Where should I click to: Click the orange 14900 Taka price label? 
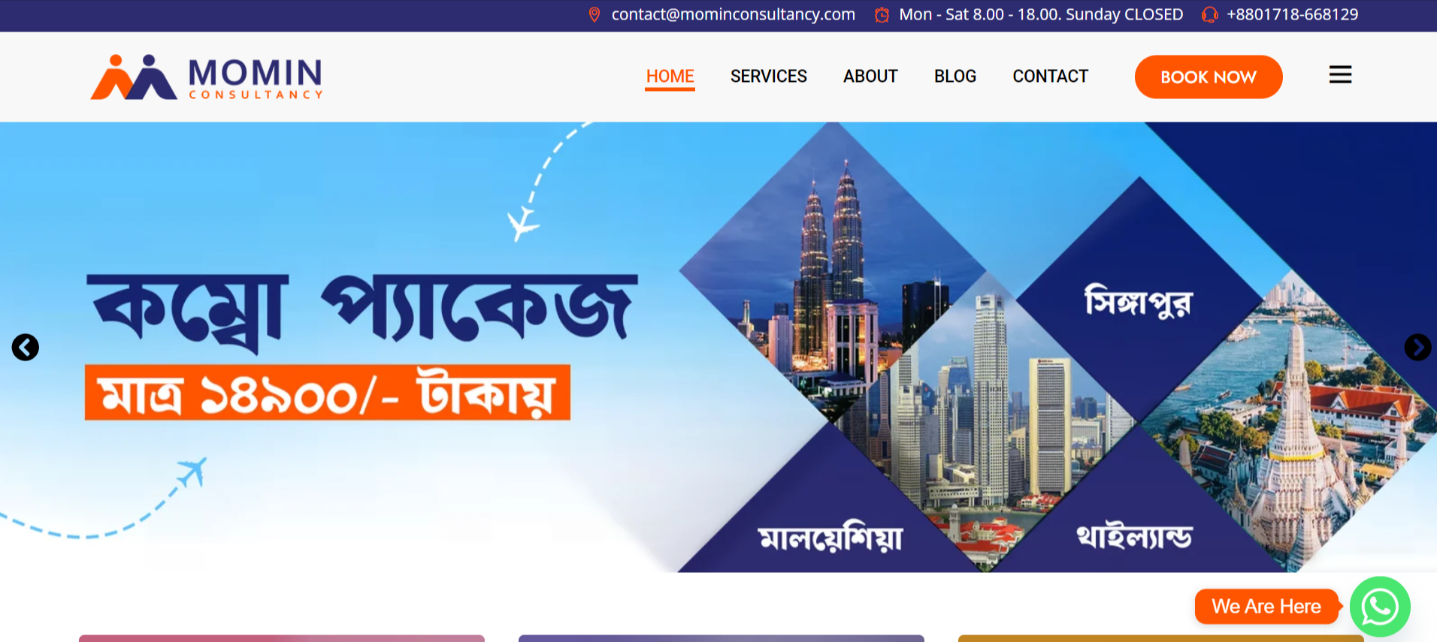point(328,393)
